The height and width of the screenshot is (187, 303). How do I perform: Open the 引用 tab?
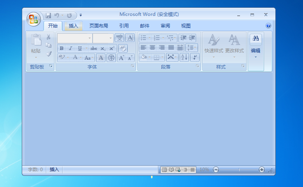point(124,26)
